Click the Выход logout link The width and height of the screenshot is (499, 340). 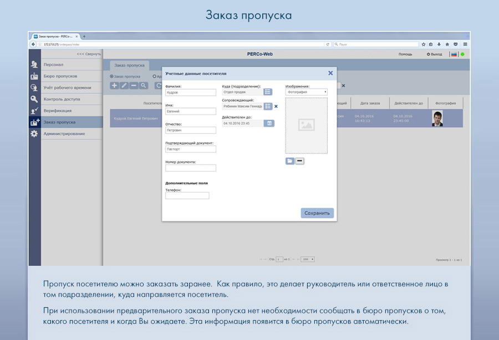(x=435, y=54)
